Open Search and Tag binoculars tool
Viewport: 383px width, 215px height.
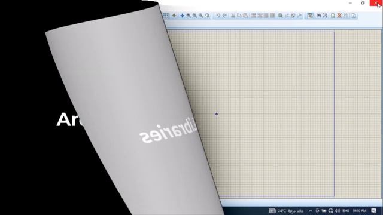pyautogui.click(x=318, y=16)
